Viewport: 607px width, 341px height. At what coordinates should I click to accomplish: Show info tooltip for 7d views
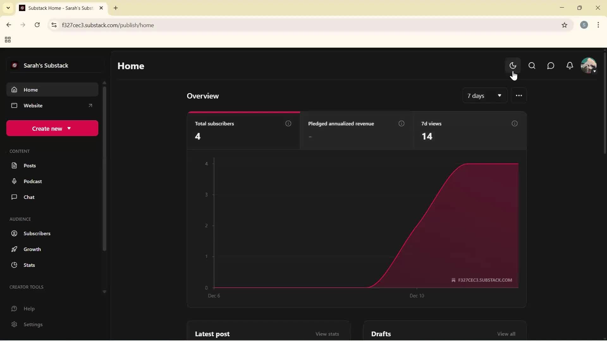[514, 123]
